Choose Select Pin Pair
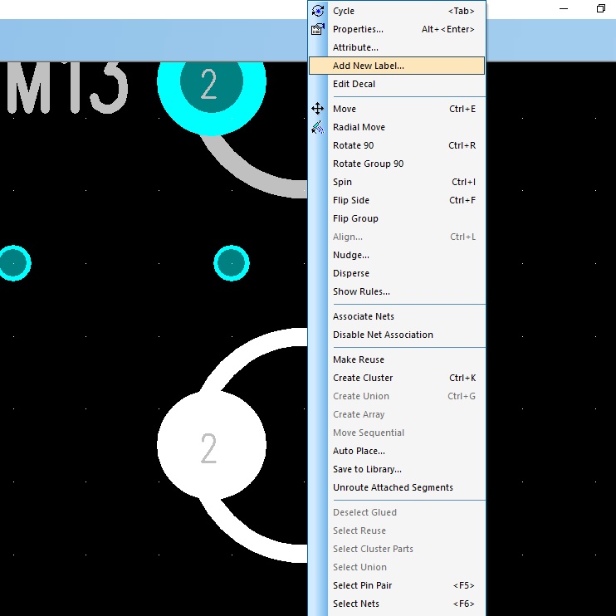The height and width of the screenshot is (616, 616). 397,585
